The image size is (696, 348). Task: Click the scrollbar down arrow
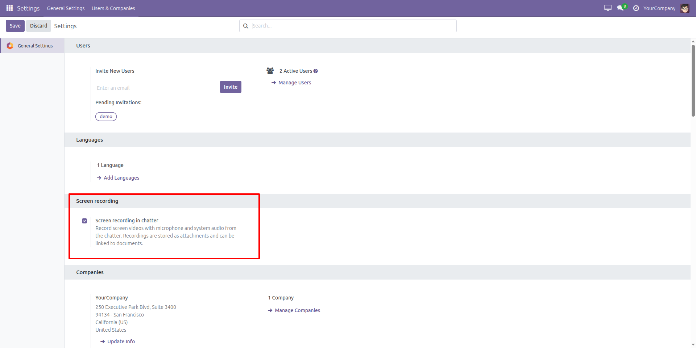point(693,345)
